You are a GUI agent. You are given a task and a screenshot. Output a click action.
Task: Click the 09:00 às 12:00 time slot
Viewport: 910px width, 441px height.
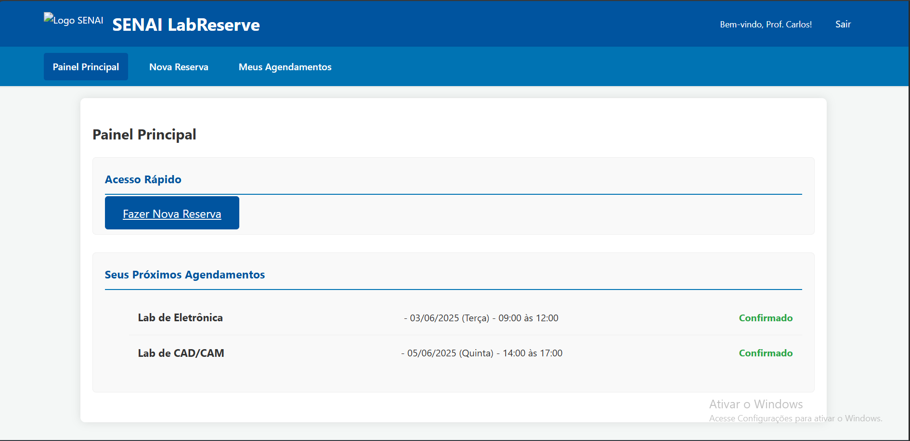pyautogui.click(x=528, y=318)
